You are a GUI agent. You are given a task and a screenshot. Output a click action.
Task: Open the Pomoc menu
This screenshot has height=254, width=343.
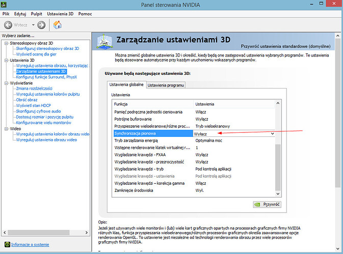(85, 13)
